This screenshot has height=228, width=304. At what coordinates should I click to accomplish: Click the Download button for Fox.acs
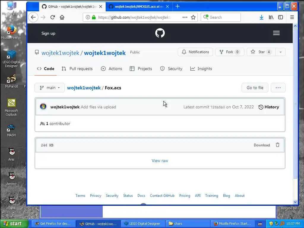click(x=262, y=145)
